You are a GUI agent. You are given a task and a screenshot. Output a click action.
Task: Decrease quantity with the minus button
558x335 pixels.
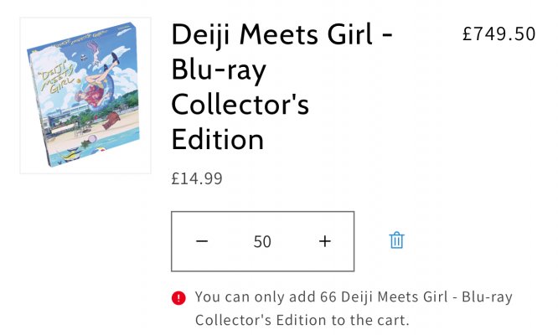tap(202, 241)
